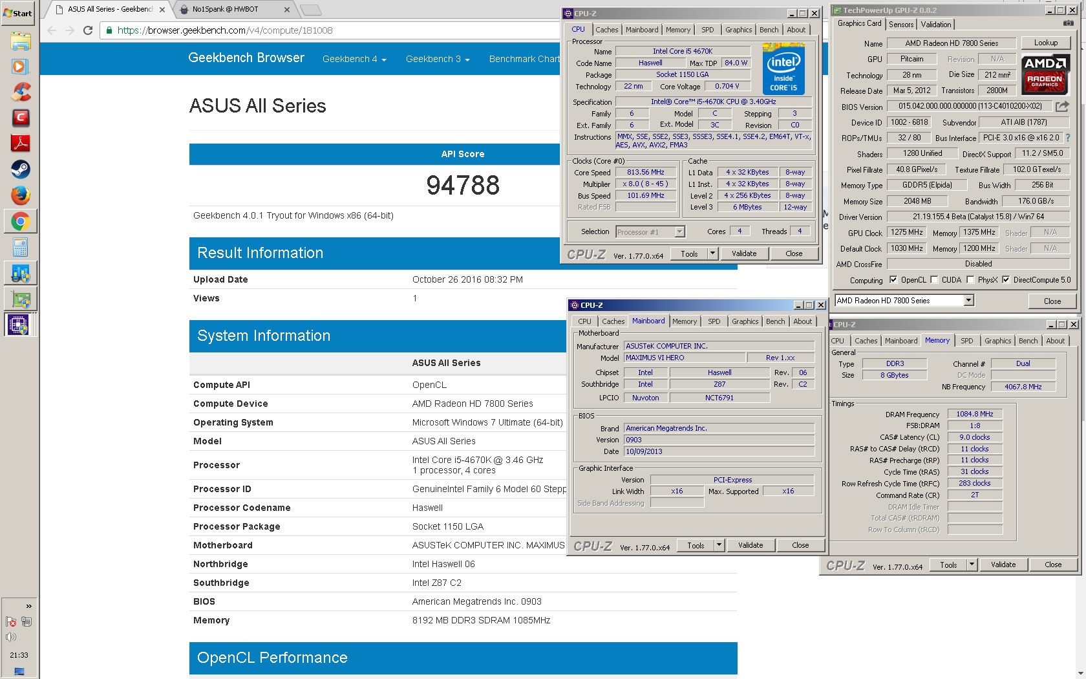Click the API score value 94788
This screenshot has width=1086, height=679.
click(x=463, y=186)
